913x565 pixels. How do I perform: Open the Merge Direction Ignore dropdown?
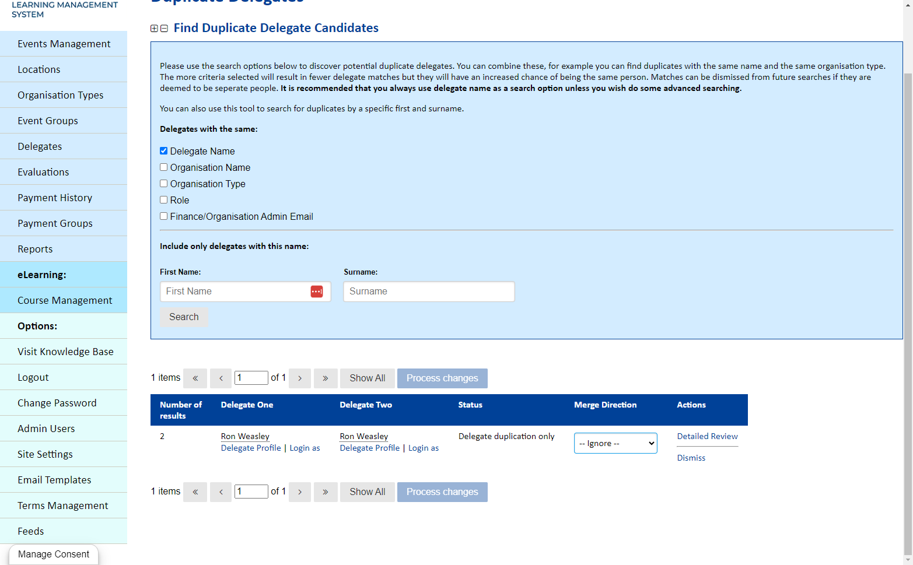pos(615,443)
